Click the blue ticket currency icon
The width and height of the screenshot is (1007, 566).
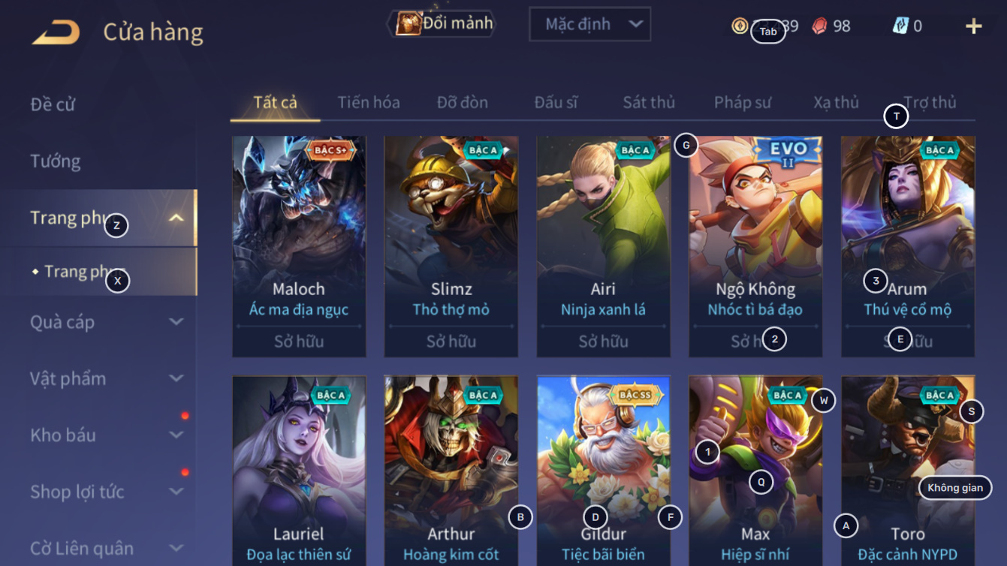pyautogui.click(x=900, y=26)
